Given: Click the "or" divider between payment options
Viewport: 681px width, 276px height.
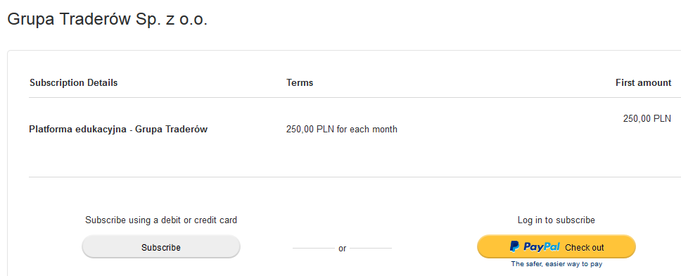Looking at the screenshot, I should pos(342,249).
